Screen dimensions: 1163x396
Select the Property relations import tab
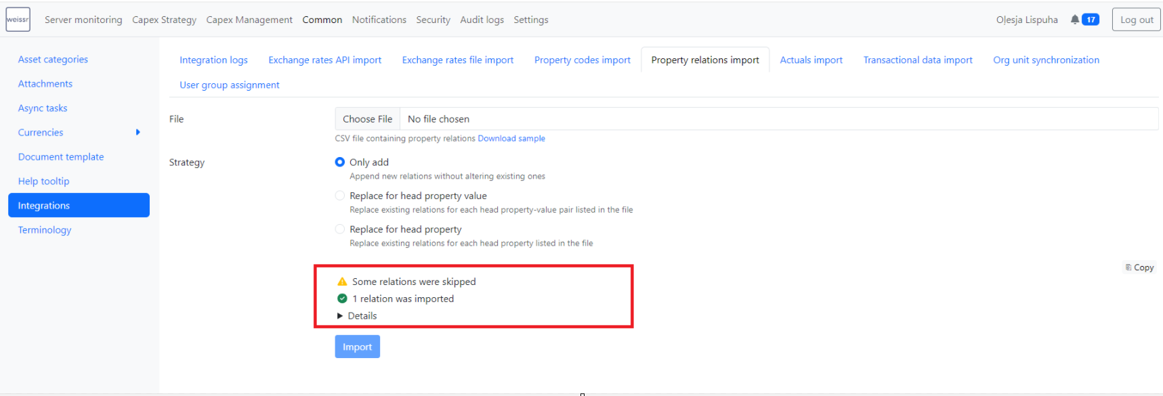tap(705, 60)
